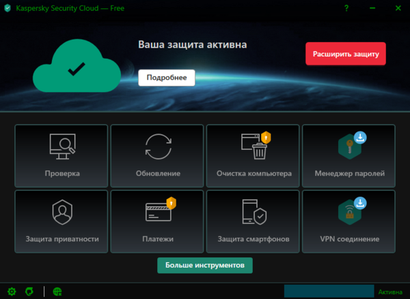
Task: Open settings via the gear icon
Action: (x=12, y=292)
